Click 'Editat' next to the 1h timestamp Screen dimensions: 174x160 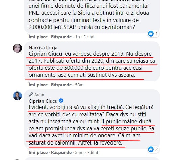[x=89, y=37]
